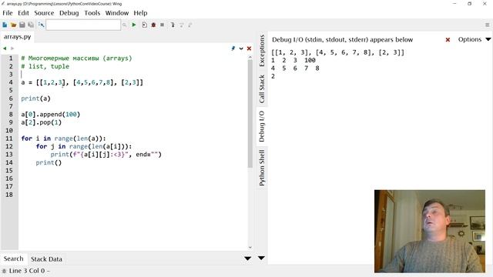Start debugging with the green play icon

click(134, 25)
